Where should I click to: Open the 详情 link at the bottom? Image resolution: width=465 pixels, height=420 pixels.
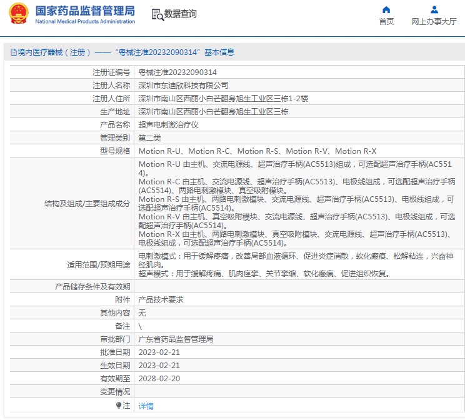pos(146,406)
